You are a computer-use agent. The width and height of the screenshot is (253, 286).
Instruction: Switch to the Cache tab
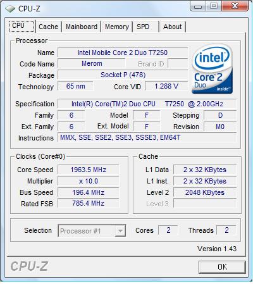[48, 27]
